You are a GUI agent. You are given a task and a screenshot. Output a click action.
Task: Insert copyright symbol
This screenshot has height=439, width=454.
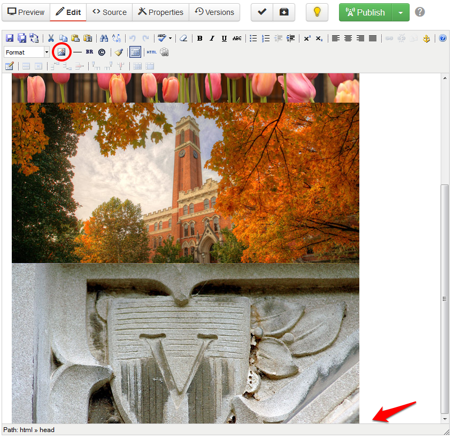click(102, 52)
